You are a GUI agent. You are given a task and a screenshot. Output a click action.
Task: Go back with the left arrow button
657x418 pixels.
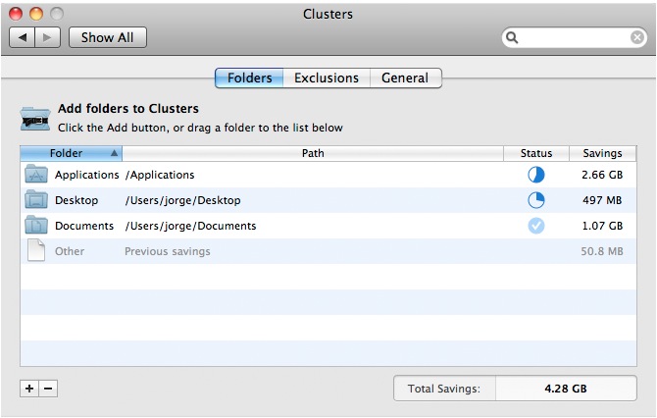[24, 37]
